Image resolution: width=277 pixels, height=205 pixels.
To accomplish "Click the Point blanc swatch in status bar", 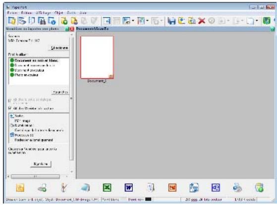I will [123, 200].
